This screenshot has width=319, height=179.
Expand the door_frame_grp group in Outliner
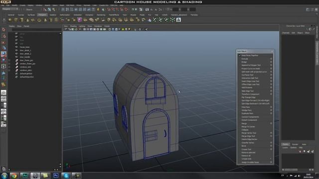click(9, 60)
